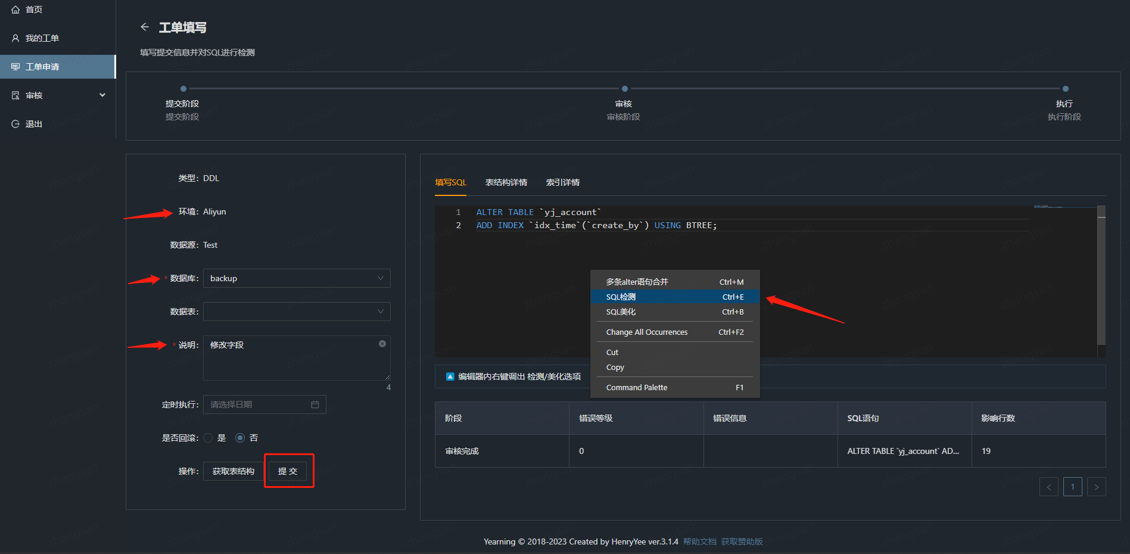Switch to the 表结构详情 tab
This screenshot has width=1130, height=554.
click(506, 182)
